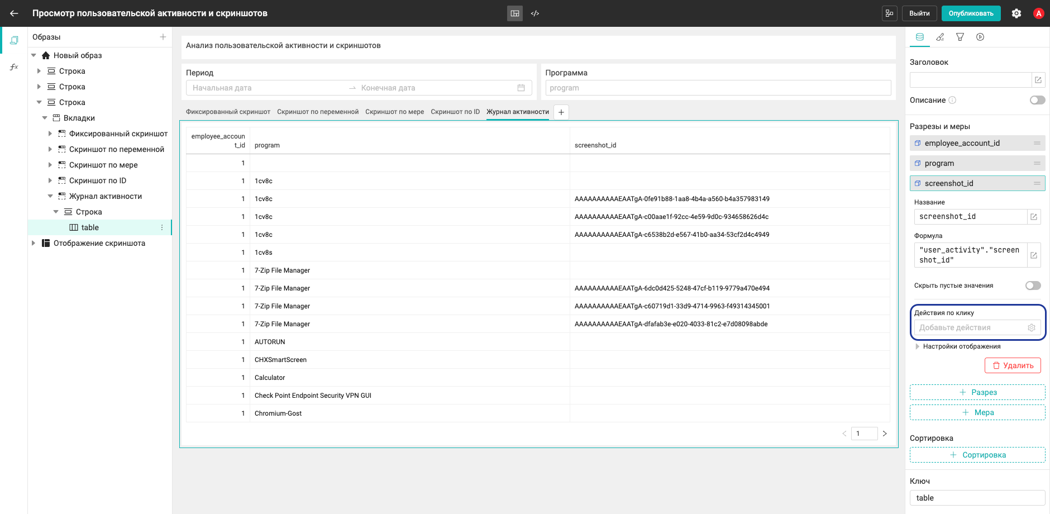Go to next table page arrow

tap(885, 434)
